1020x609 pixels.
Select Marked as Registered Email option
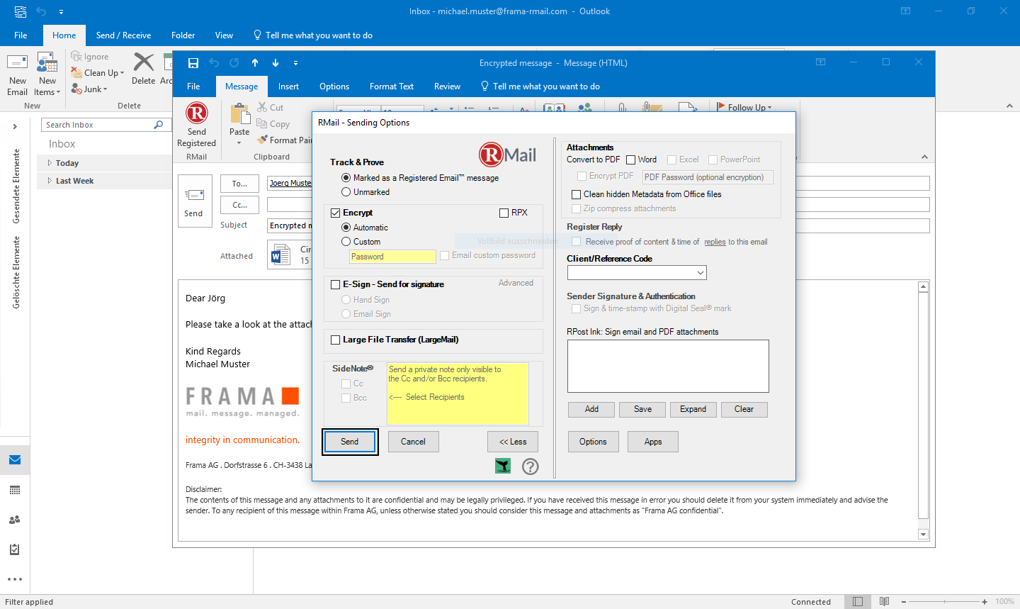point(346,178)
